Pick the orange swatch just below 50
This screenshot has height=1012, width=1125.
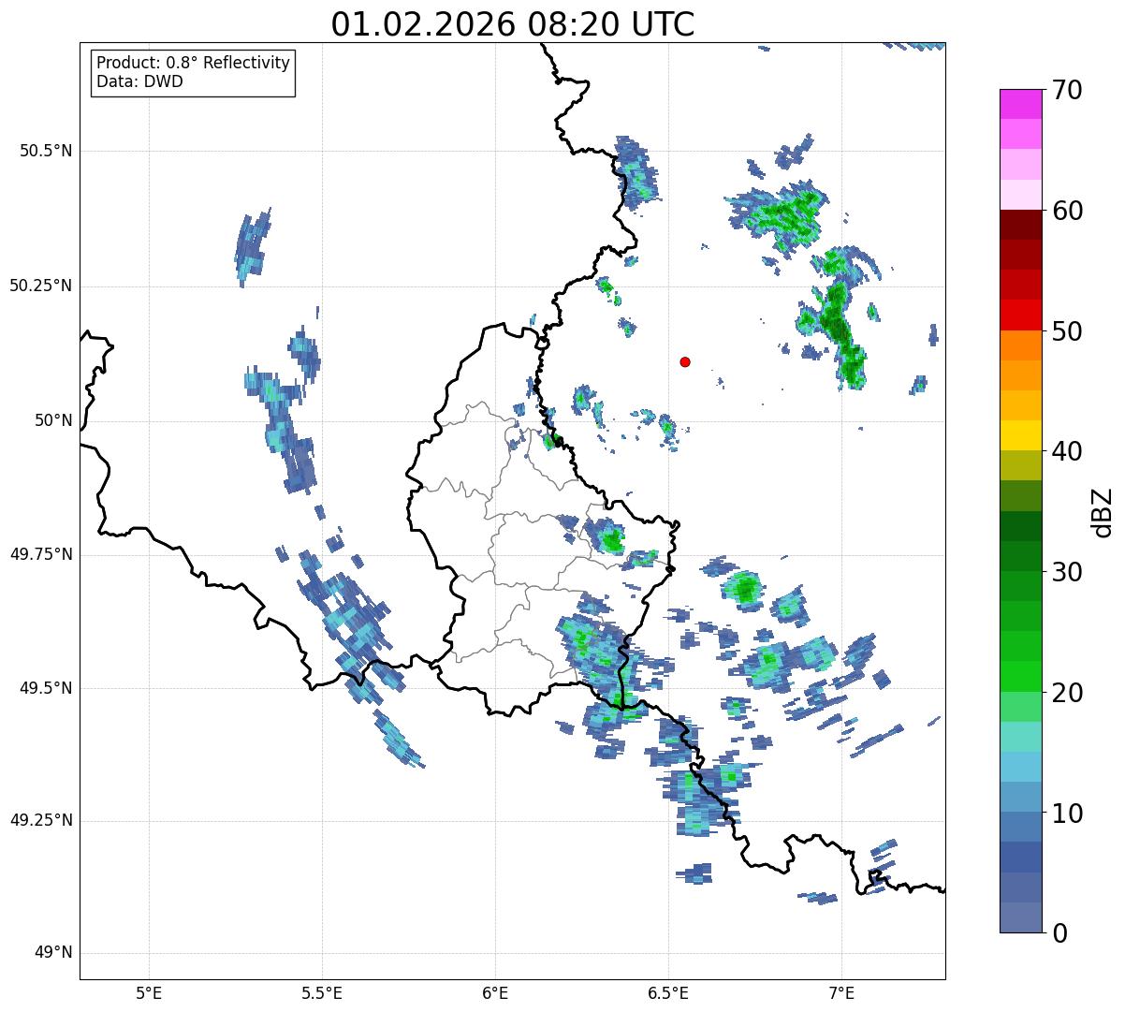[1021, 345]
